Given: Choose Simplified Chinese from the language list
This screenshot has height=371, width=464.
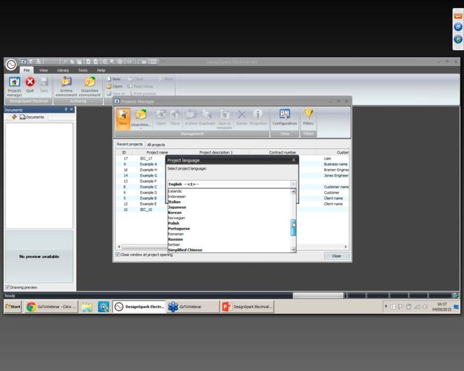Looking at the screenshot, I should [185, 250].
